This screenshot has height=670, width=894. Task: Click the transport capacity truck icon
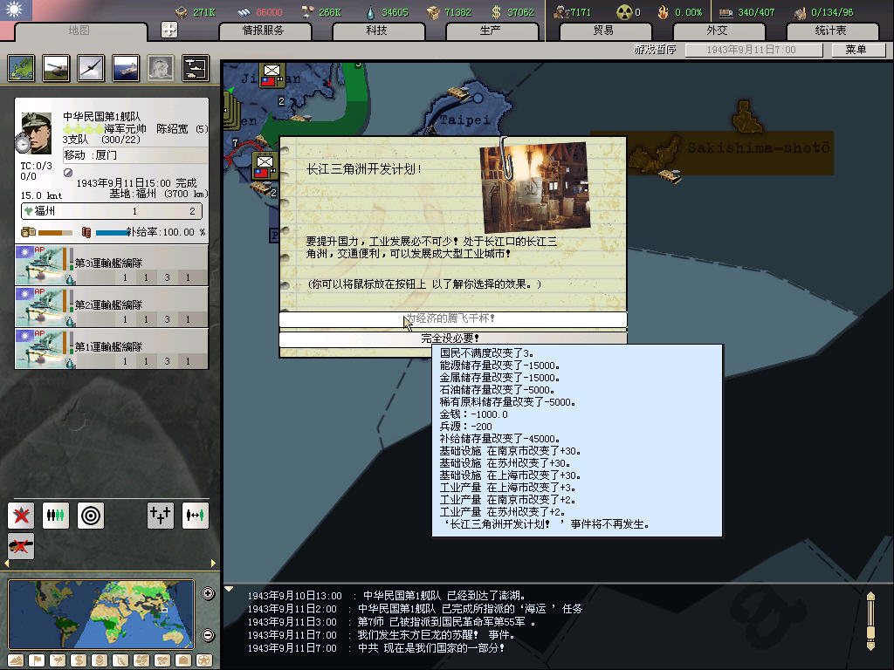coord(726,12)
